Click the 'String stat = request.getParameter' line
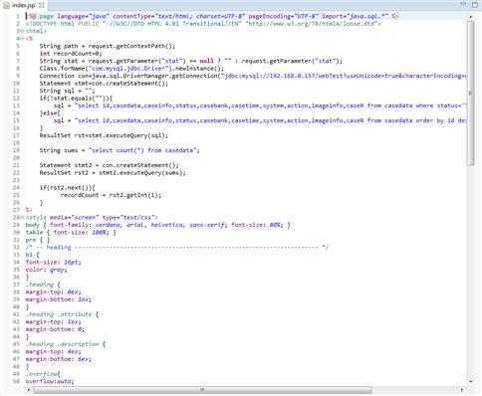Image resolution: width=482 pixels, height=396 pixels. tap(191, 61)
